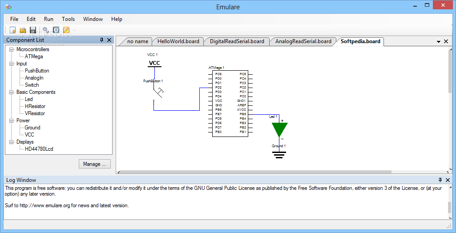The image size is (456, 233).
Task: Click the Save floppy disk icon
Action: tap(32, 30)
